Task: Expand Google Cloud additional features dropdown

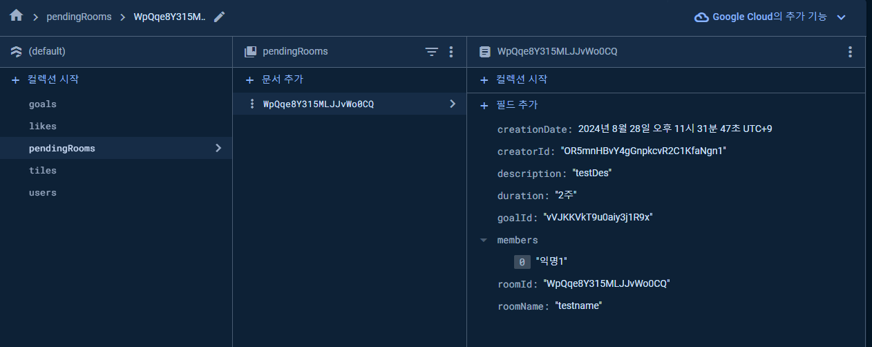Action: [841, 17]
